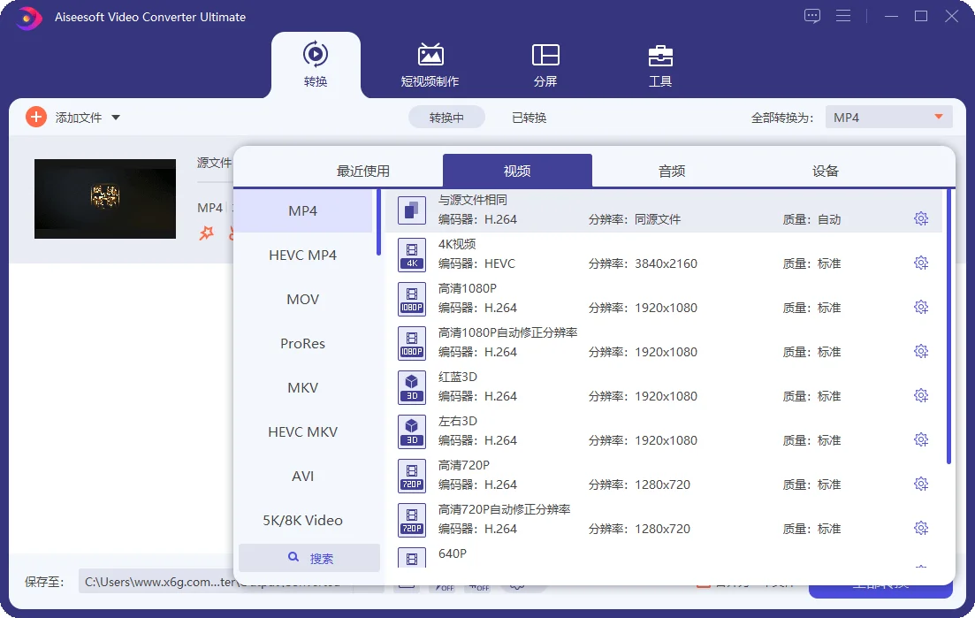Open the 设备 tab

(824, 170)
